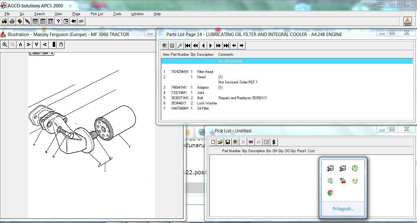Click the plus icon in Parts List toolbar
The width and height of the screenshot is (417, 223).
pyautogui.click(x=165, y=46)
